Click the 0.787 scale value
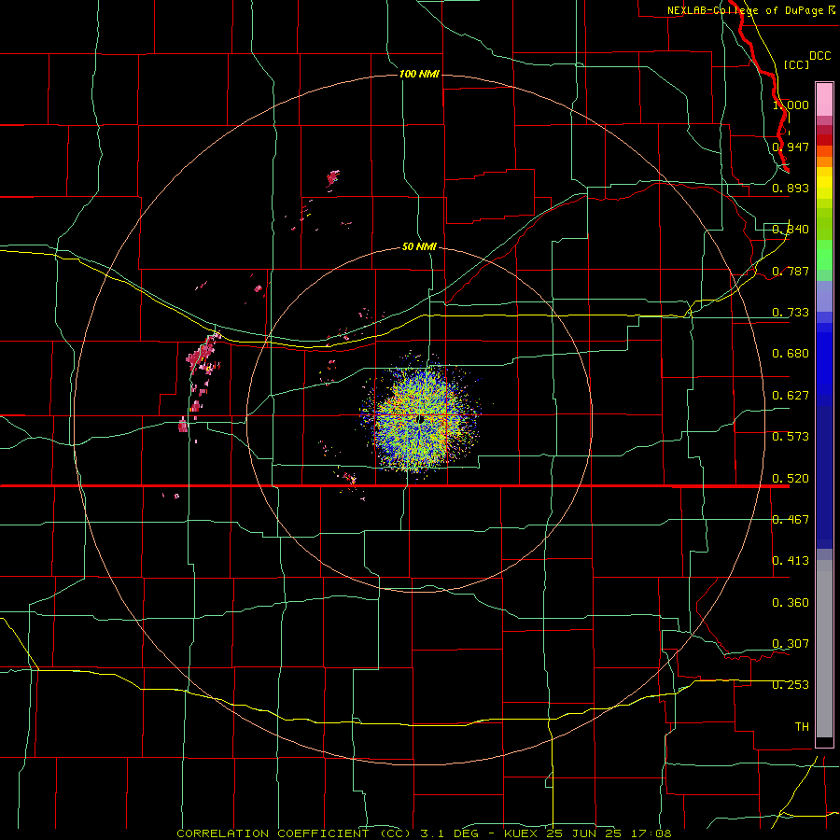The width and height of the screenshot is (840, 840). 791,271
